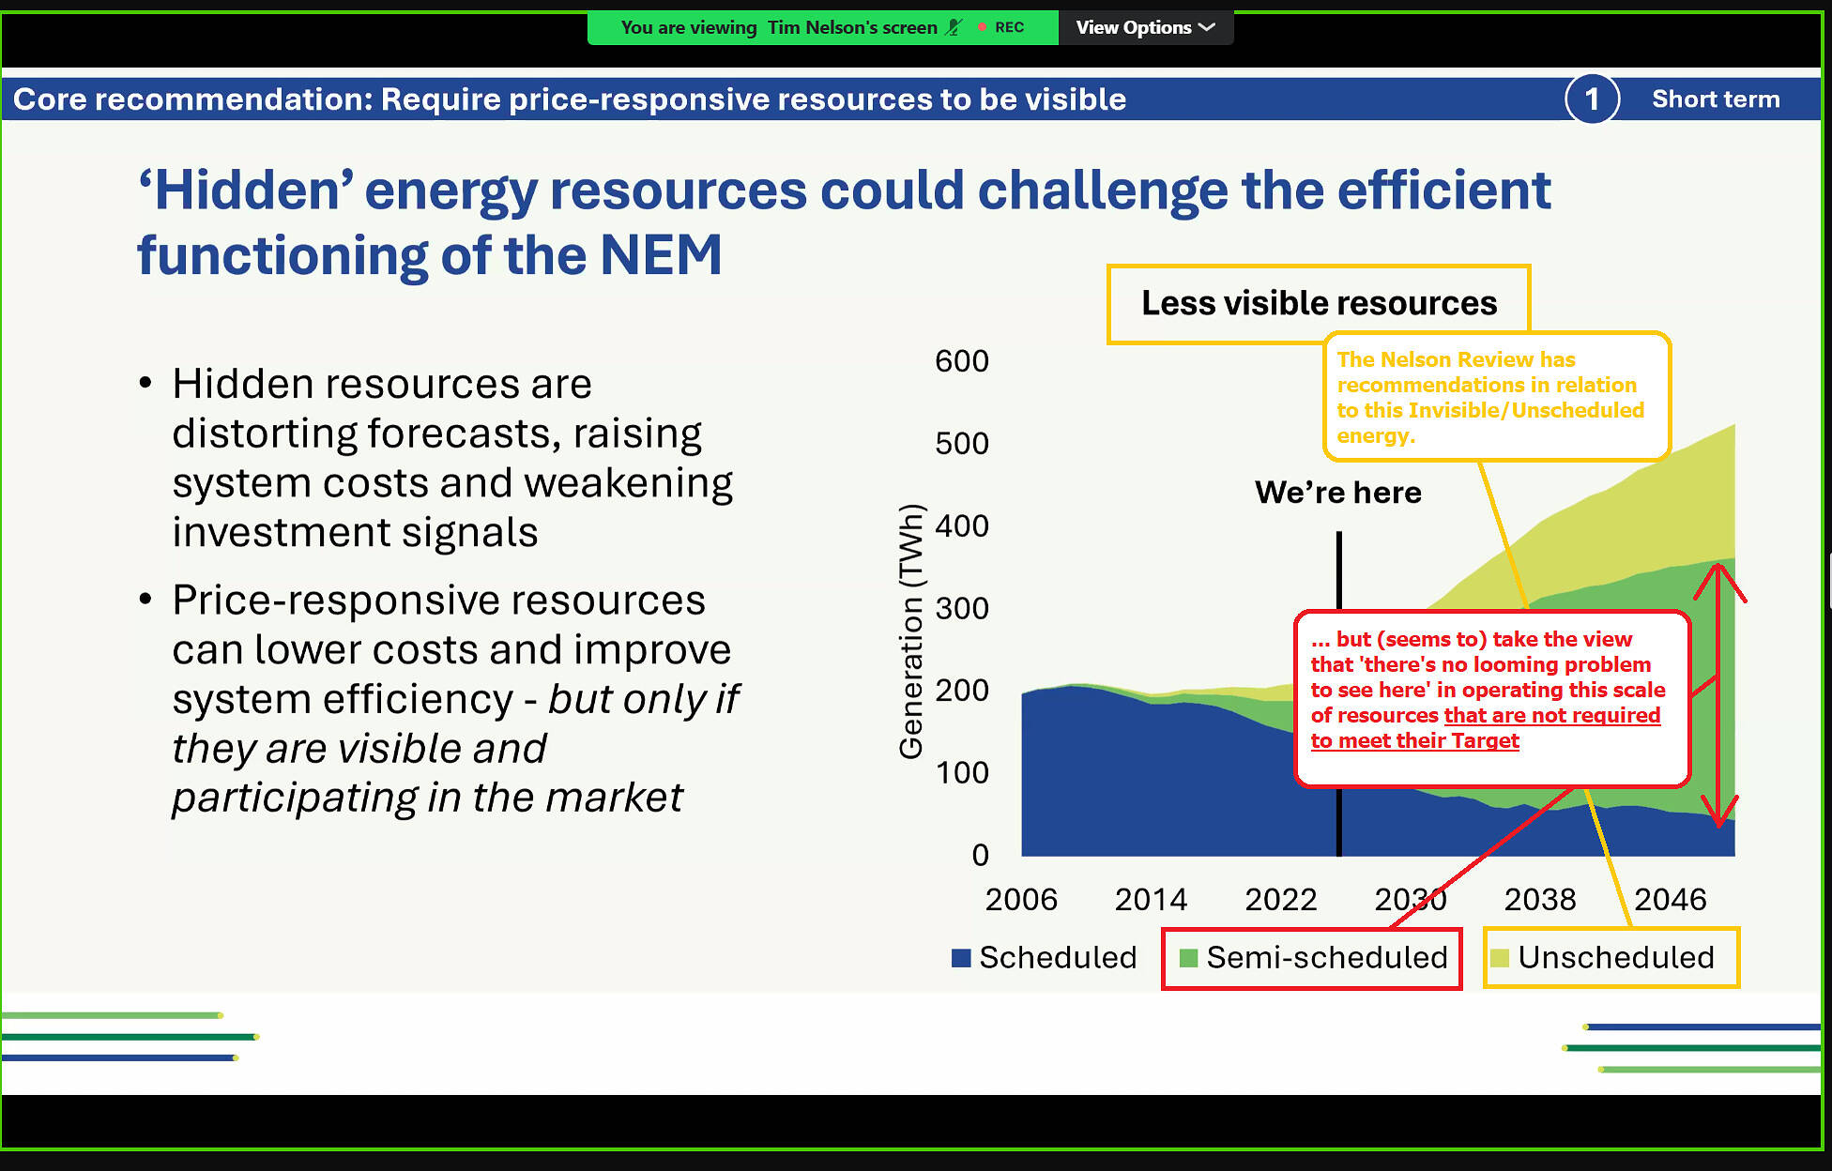Click the 'Generation (TWh)' axis title
This screenshot has height=1171, width=1832.
(x=911, y=631)
